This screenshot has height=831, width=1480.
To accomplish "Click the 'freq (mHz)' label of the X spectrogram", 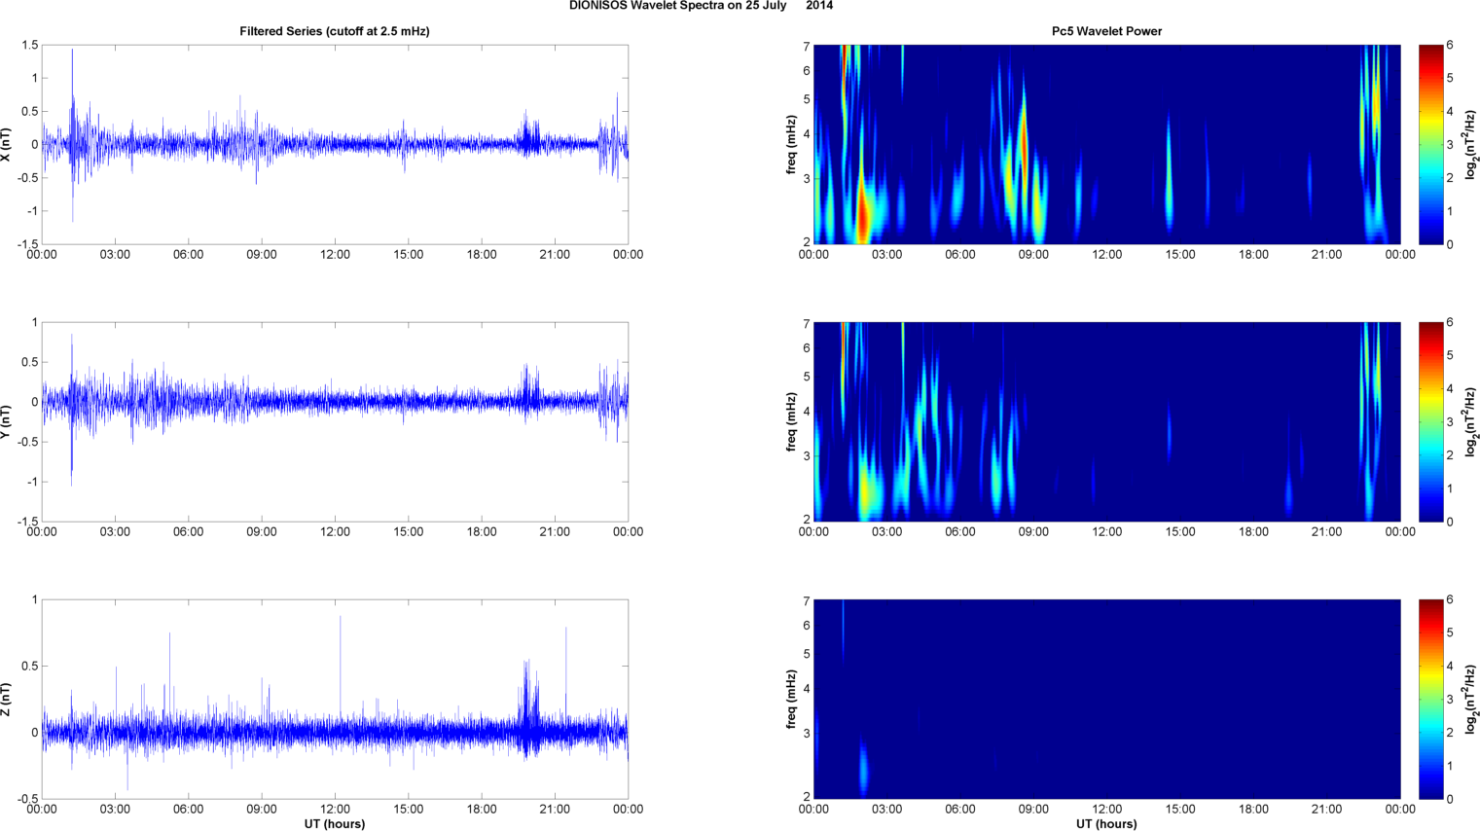I will tap(792, 144).
